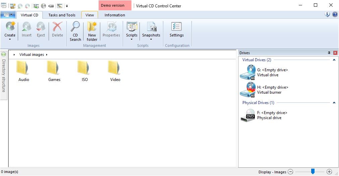
Task: Expand arrow after Virtual images breadcrumb
Action: [x=47, y=55]
